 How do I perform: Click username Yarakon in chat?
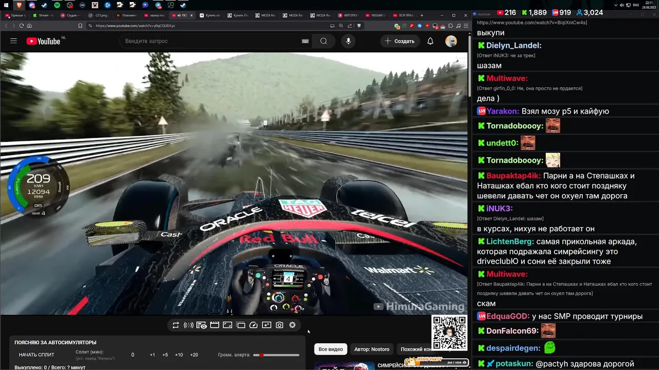[x=502, y=111]
